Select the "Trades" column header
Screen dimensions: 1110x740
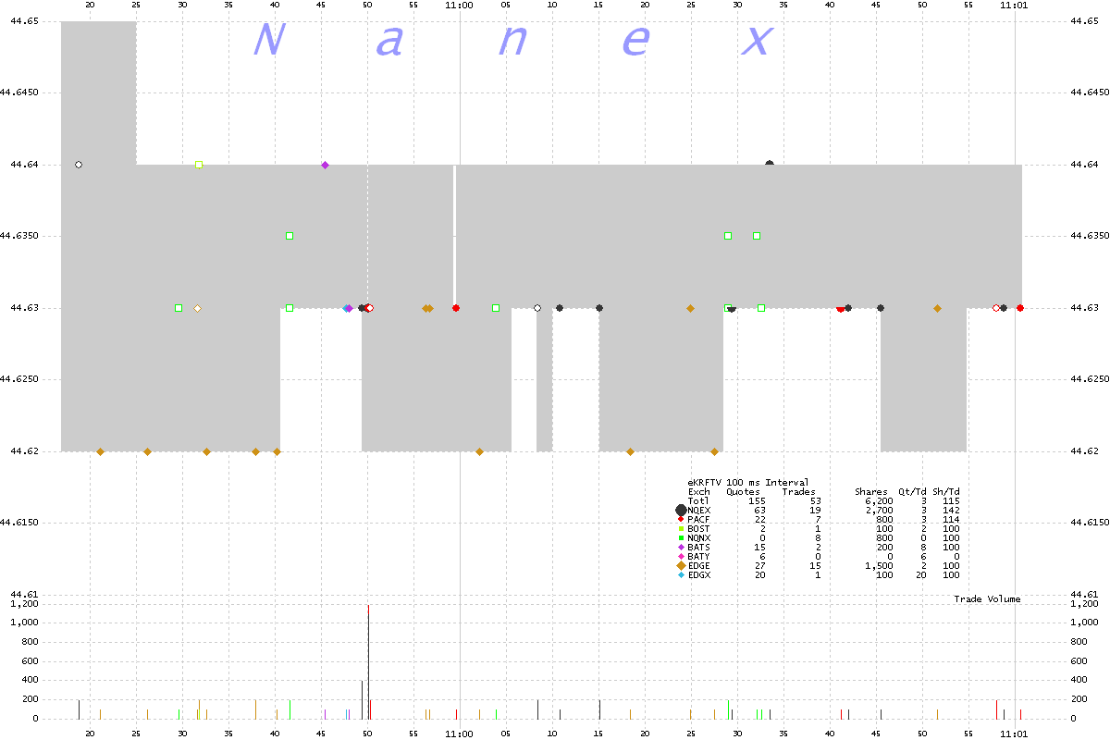[x=798, y=492]
